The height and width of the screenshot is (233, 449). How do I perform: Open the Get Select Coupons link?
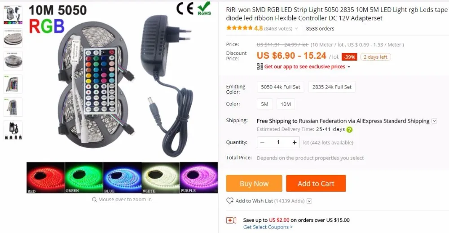click(x=268, y=227)
